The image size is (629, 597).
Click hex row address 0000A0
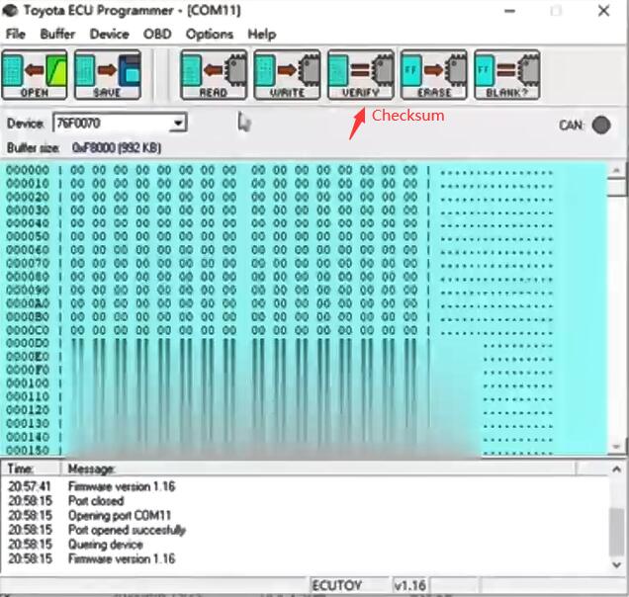28,303
